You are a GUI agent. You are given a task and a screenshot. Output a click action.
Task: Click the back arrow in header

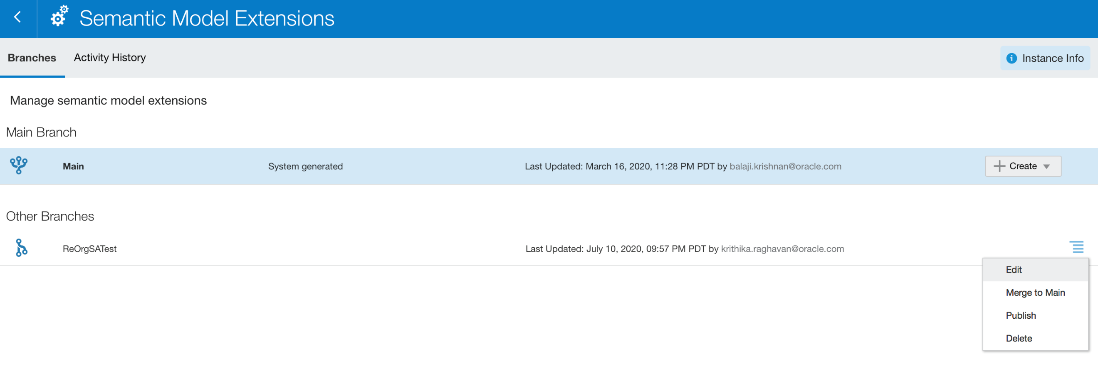17,17
